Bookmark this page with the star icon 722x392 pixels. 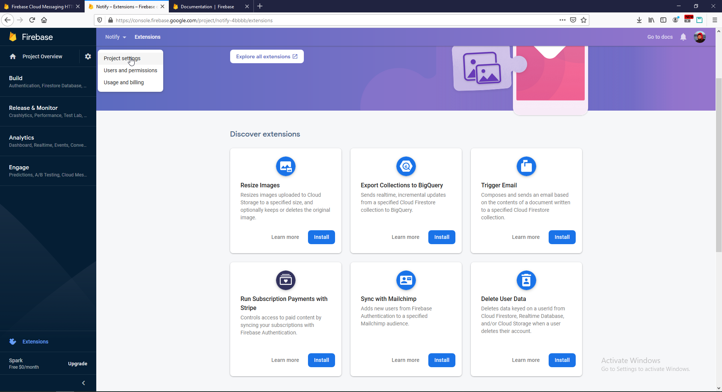tap(584, 20)
